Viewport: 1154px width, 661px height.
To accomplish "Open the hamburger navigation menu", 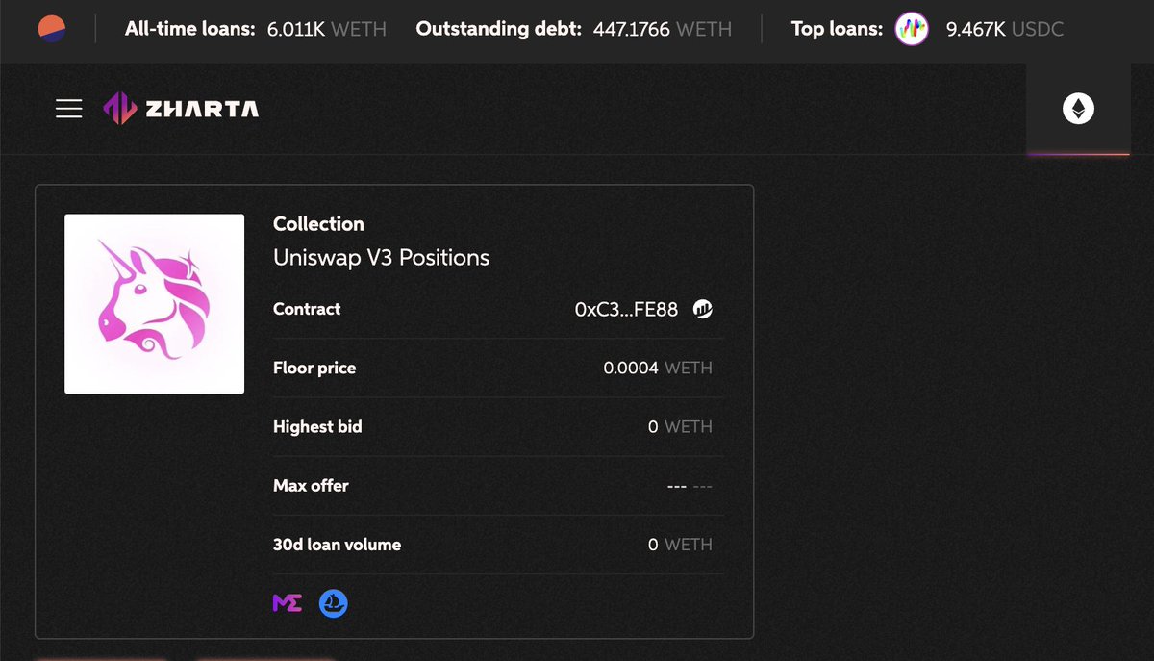I will click(69, 109).
